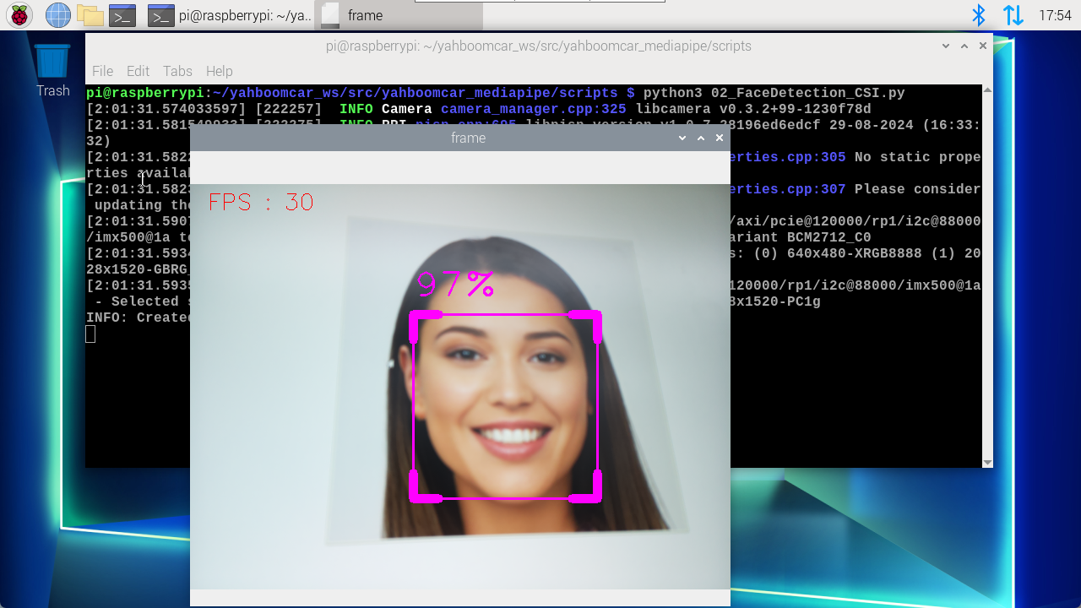
Task: Maximize the terminal window
Action: pyautogui.click(x=964, y=46)
